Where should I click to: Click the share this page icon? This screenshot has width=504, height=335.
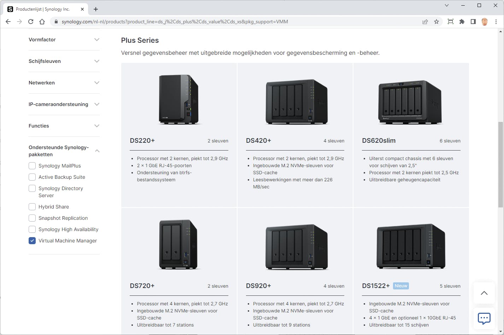pyautogui.click(x=425, y=22)
